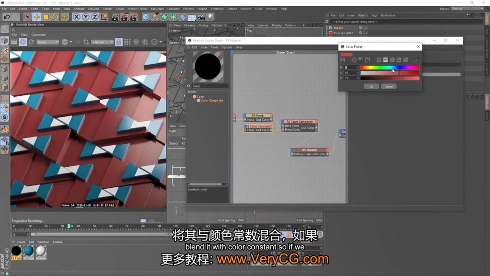Image resolution: width=490 pixels, height=276 pixels.
Task: Select the blue RS Material thumbnail
Action: click(x=29, y=251)
